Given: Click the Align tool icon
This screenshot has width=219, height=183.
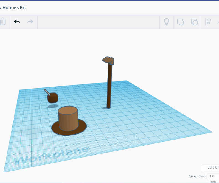Looking at the screenshot, I should click(208, 22).
